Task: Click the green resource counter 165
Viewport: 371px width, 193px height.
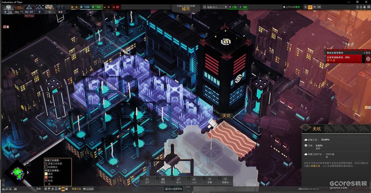Action: coord(96,7)
